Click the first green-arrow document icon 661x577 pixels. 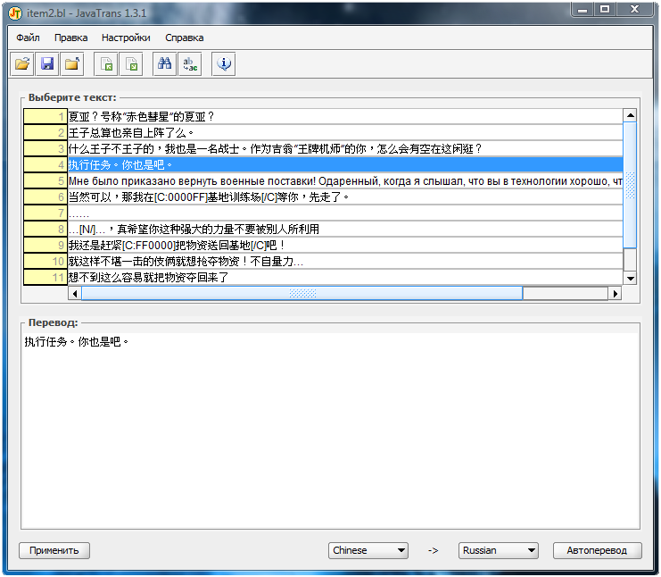point(106,63)
